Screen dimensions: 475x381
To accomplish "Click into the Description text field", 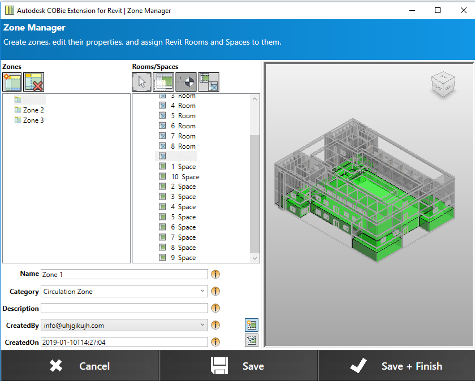I will [x=124, y=309].
